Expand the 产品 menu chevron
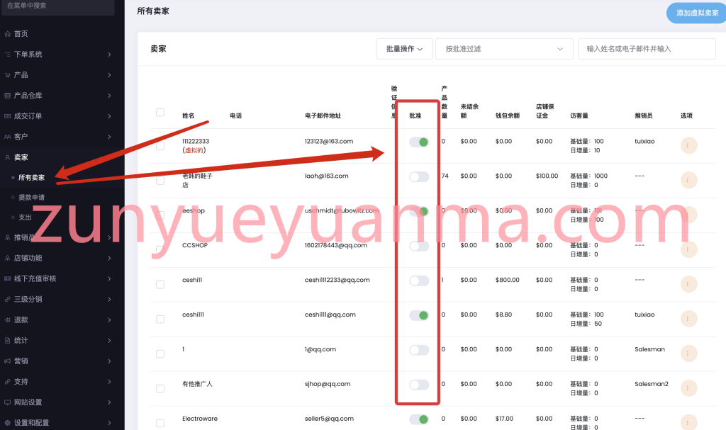Image resolution: width=726 pixels, height=430 pixels. click(109, 75)
